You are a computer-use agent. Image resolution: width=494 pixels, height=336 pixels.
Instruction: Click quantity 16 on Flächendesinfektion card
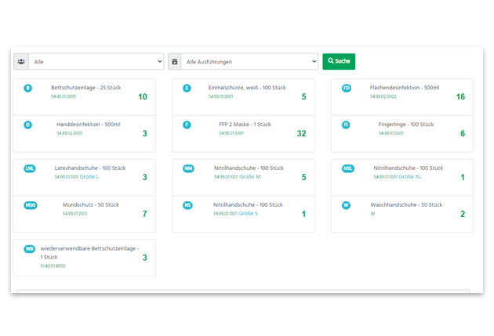click(460, 96)
